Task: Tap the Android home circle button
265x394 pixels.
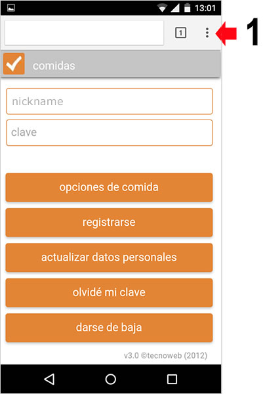Action: click(111, 379)
